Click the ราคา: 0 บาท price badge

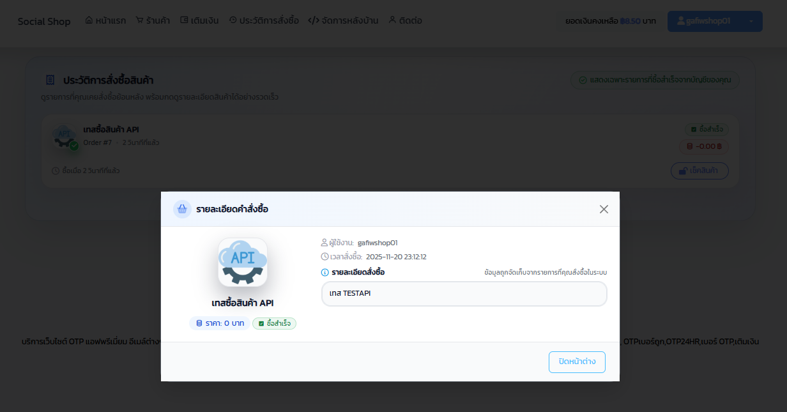(x=220, y=323)
